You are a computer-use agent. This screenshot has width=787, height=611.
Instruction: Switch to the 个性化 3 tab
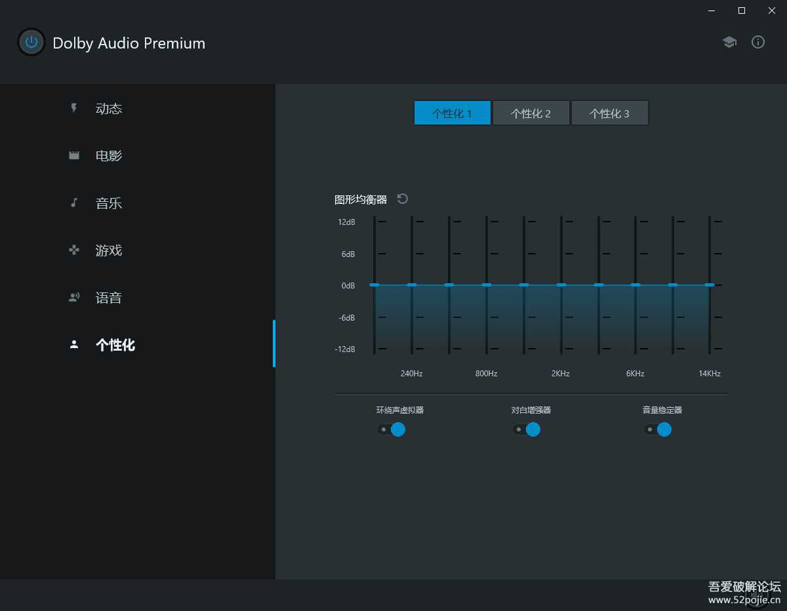tap(610, 113)
